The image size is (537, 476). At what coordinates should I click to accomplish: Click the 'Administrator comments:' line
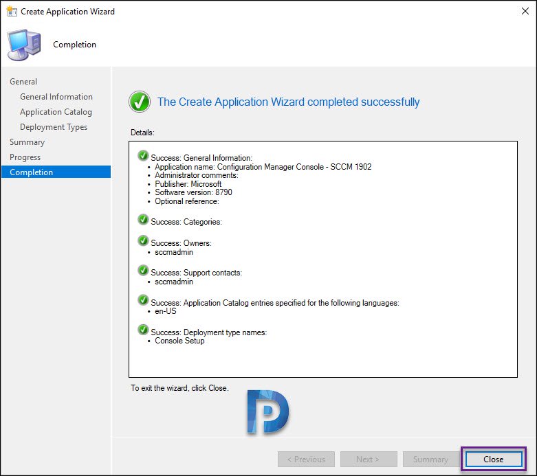(197, 175)
